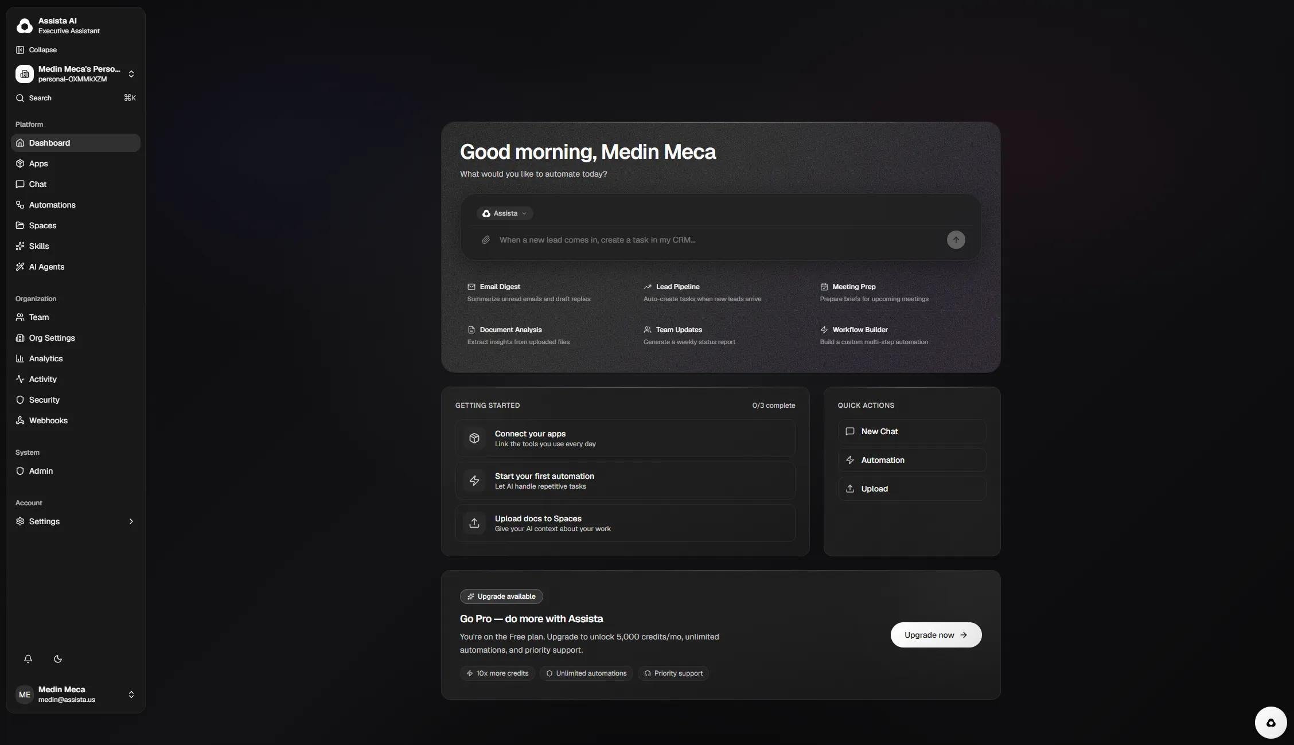Viewport: 1294px width, 745px height.
Task: Select the Email Digest suggestion
Action: (x=544, y=292)
